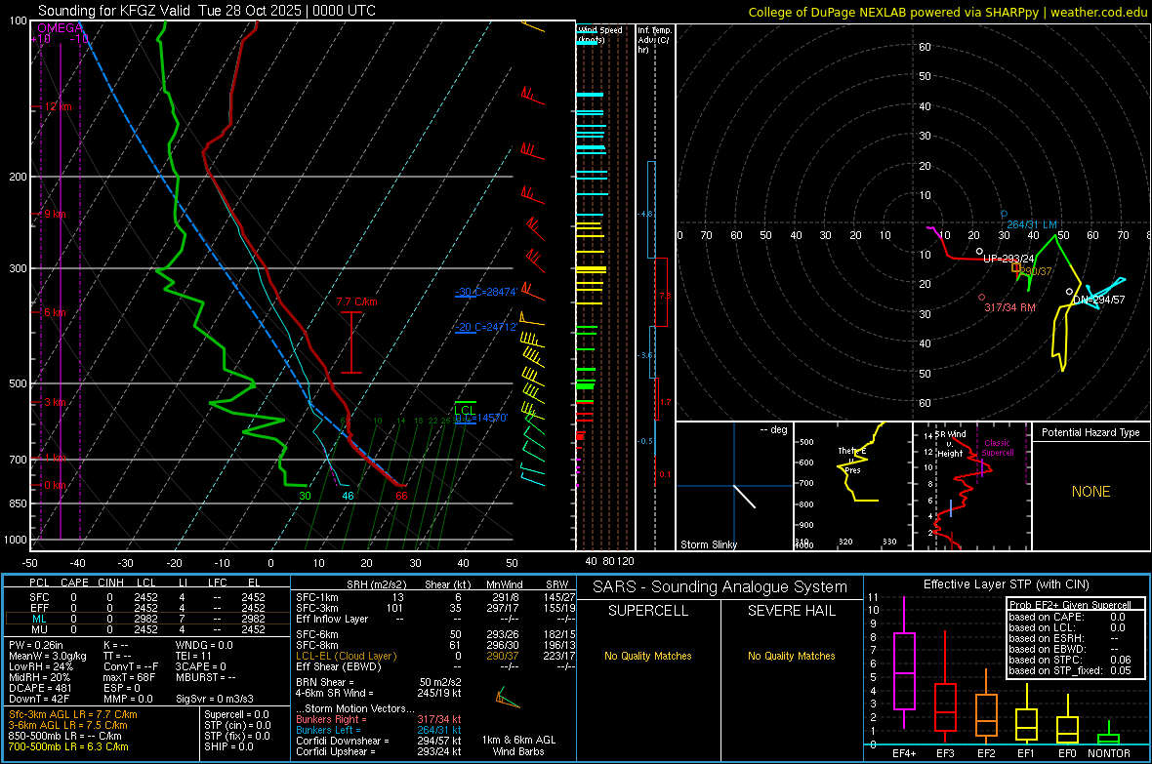The width and height of the screenshot is (1152, 764).
Task: Click the 'Effective Layer STP (with CIN)' title
Action: [1006, 584]
